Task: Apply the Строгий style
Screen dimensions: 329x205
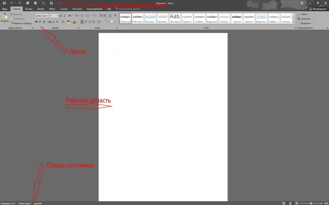Action: pyautogui.click(x=237, y=18)
